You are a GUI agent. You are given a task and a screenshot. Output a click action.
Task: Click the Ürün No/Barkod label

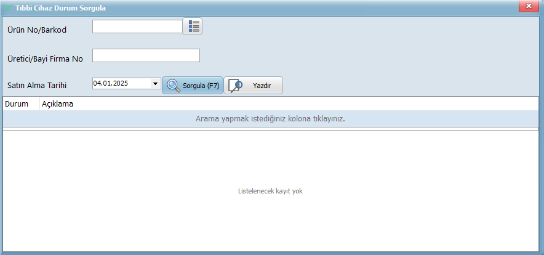pos(36,30)
